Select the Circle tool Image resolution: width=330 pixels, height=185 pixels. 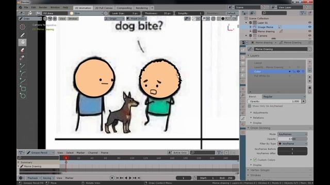pos(23,96)
